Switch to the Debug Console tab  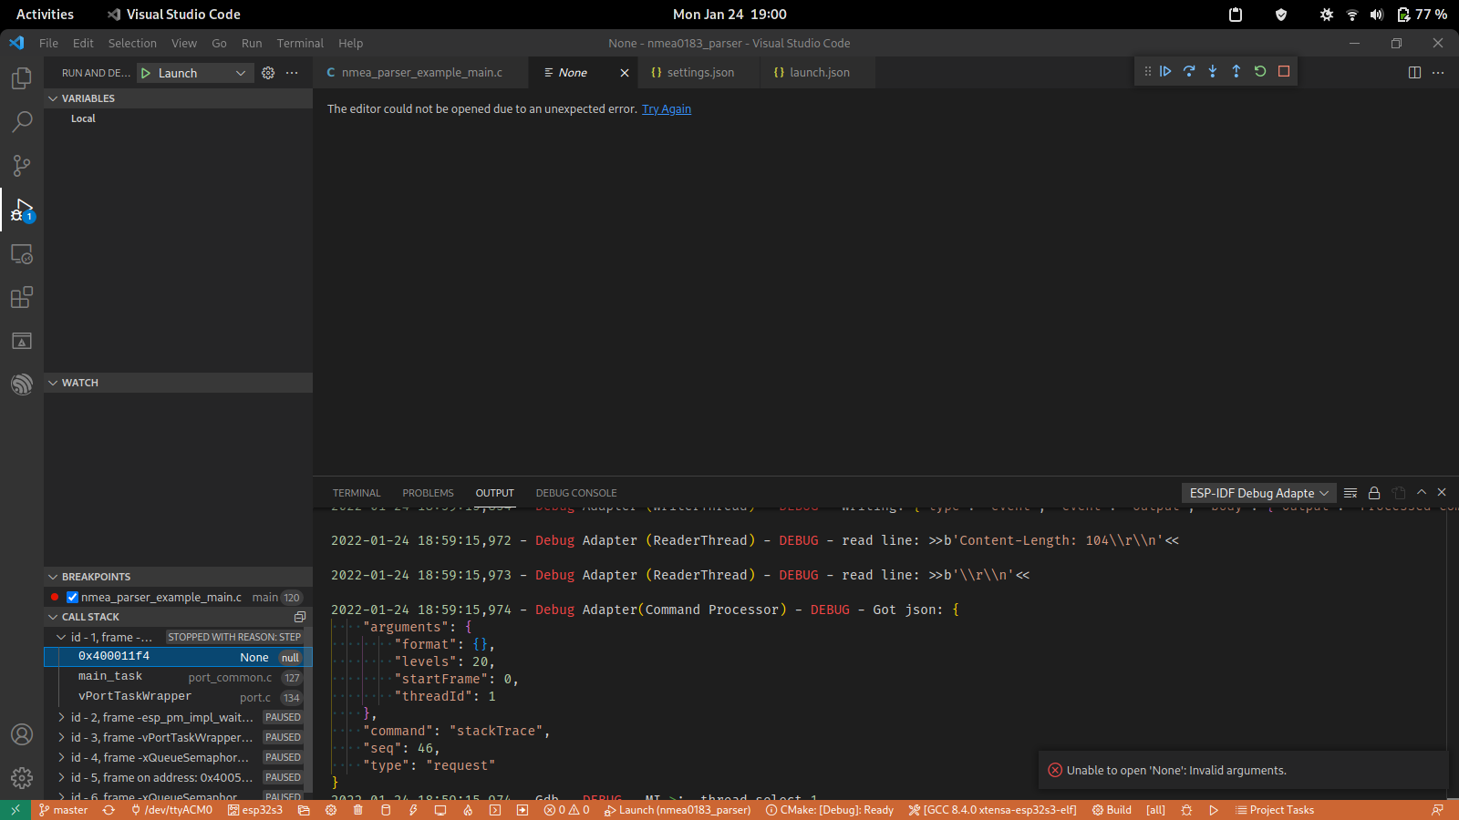(575, 493)
